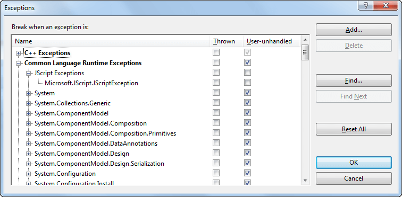Expand the System.Collections.Generic node
Image resolution: width=402 pixels, height=197 pixels.
pos(29,104)
